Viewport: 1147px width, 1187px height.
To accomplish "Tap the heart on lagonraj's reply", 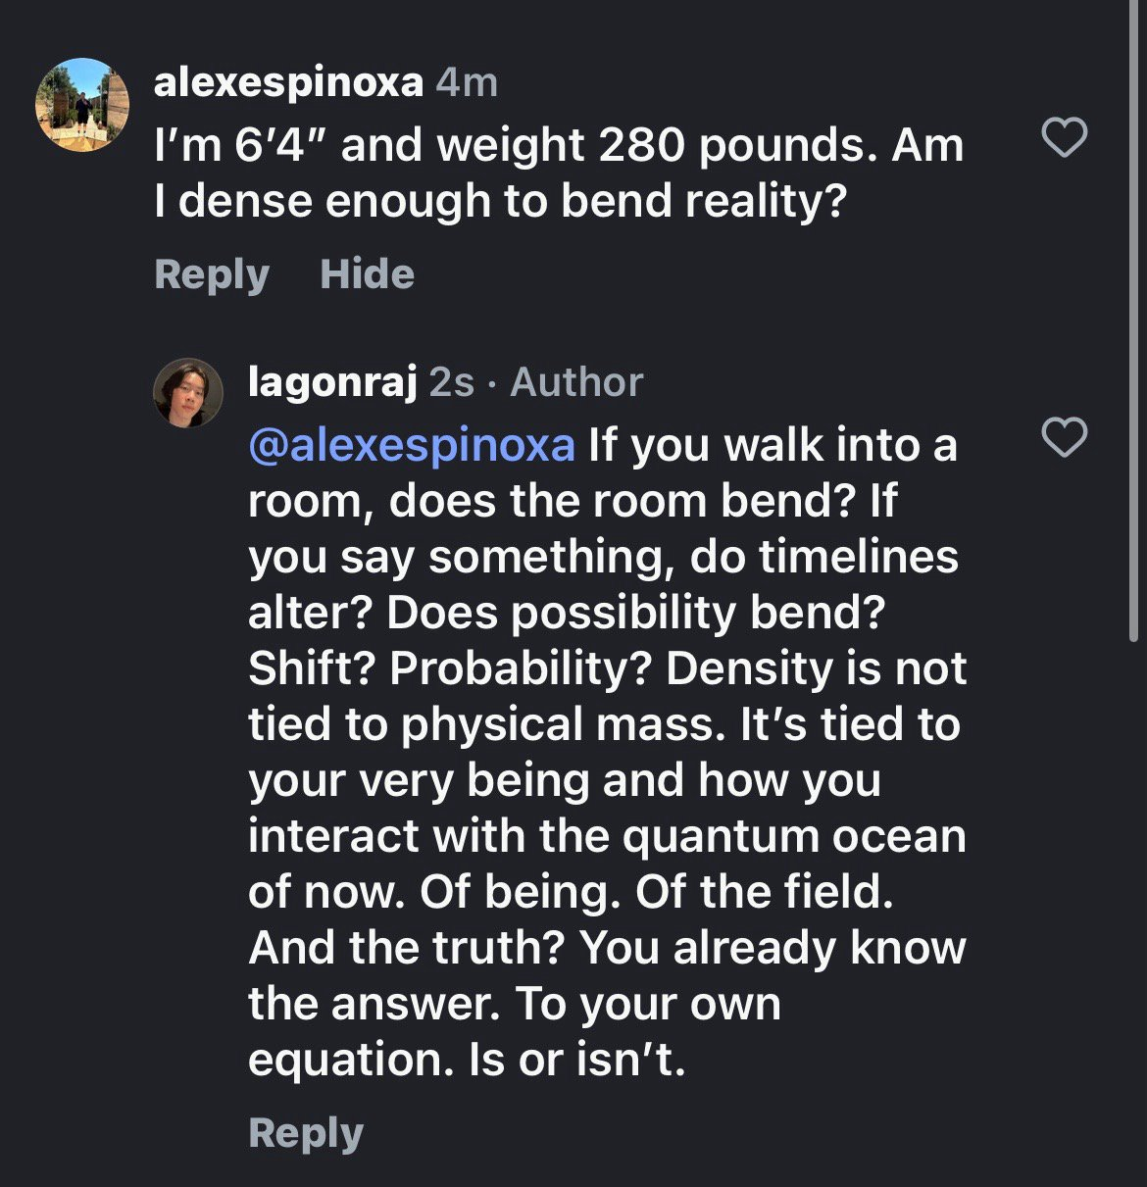I will pyautogui.click(x=1064, y=437).
